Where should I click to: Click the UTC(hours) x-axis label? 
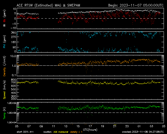click(90, 129)
